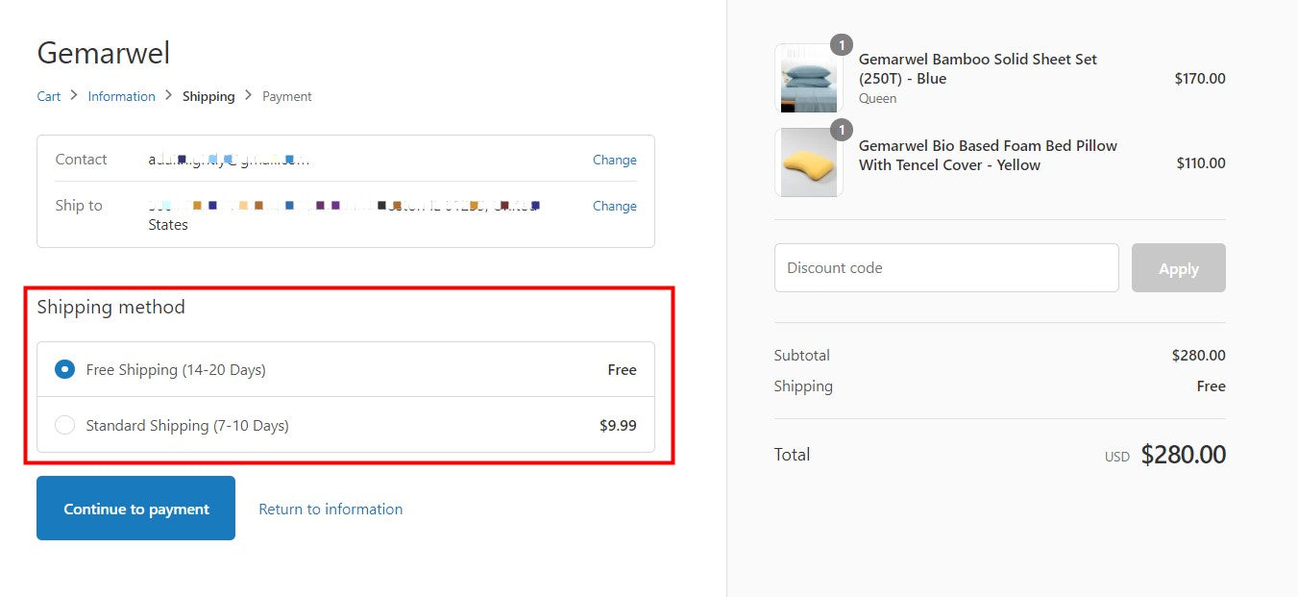Apply the discount code
Screen dimensions: 1298x597
pos(1178,268)
